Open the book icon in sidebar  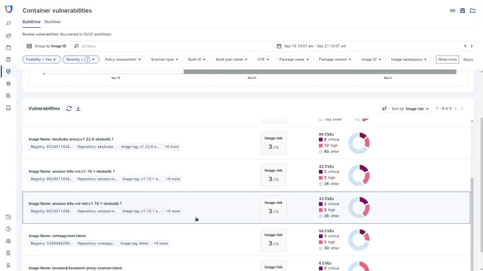click(8, 108)
